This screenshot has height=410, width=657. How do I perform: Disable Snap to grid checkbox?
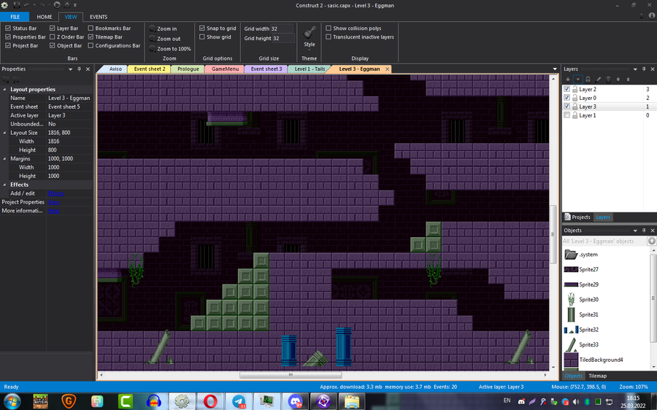pos(202,28)
